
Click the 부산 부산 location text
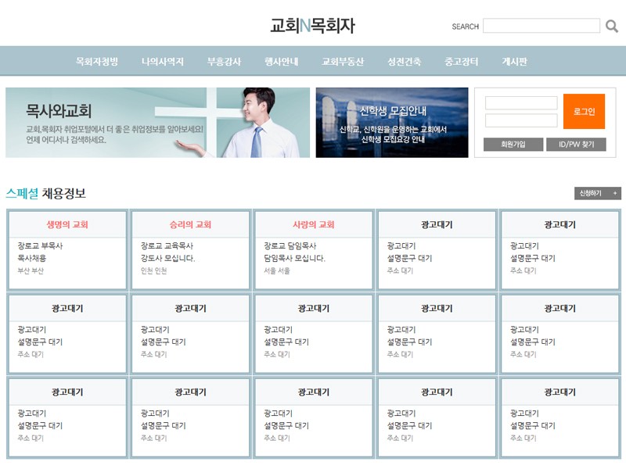coord(31,270)
